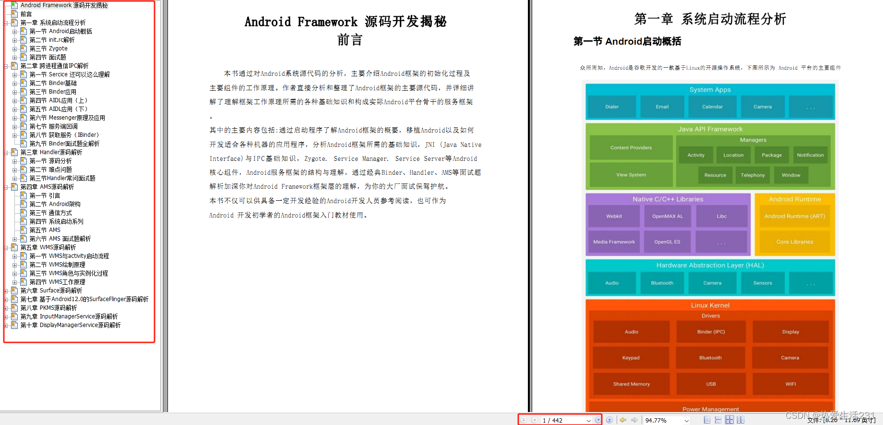Click bookmark icon of 第一章 系统启动流程分析
The height and width of the screenshot is (425, 883).
tap(14, 23)
